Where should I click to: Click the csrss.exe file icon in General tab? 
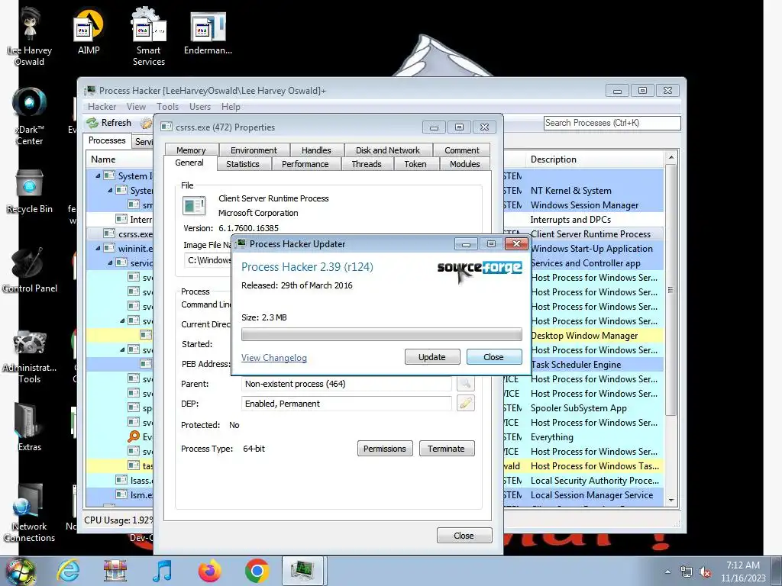click(194, 205)
